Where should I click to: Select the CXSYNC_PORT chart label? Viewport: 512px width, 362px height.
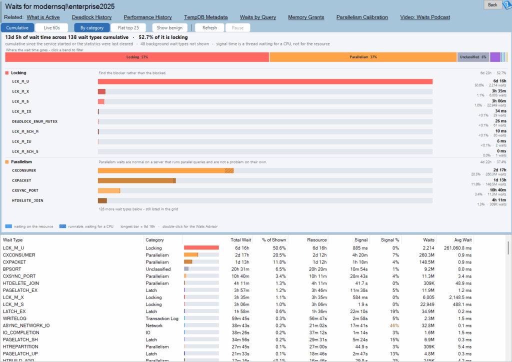coord(25,190)
